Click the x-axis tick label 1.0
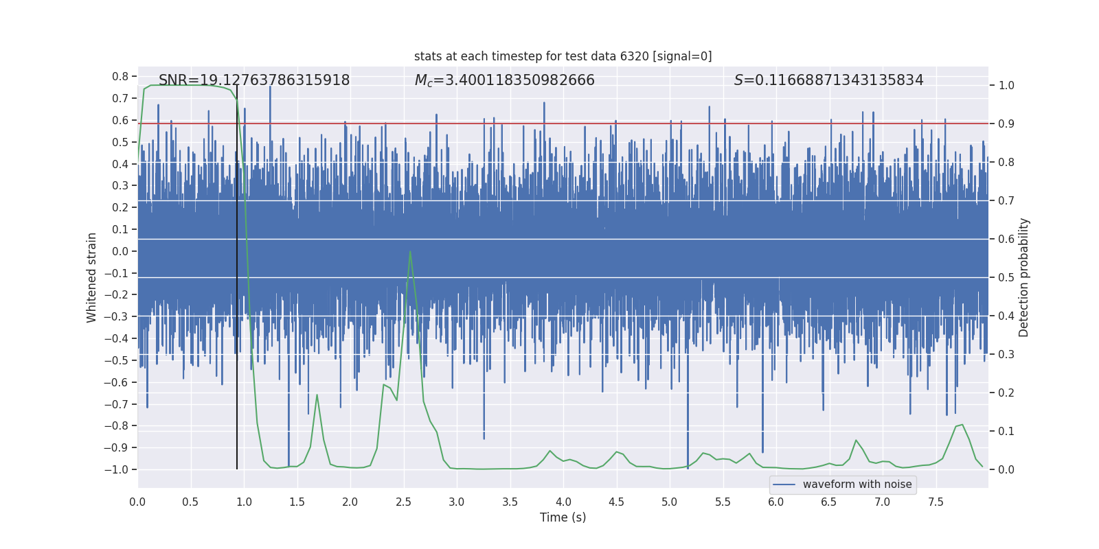1099x549 pixels. pos(244,502)
